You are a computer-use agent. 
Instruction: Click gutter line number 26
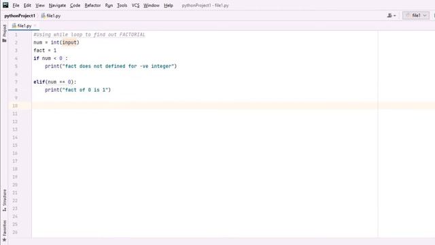point(15,232)
